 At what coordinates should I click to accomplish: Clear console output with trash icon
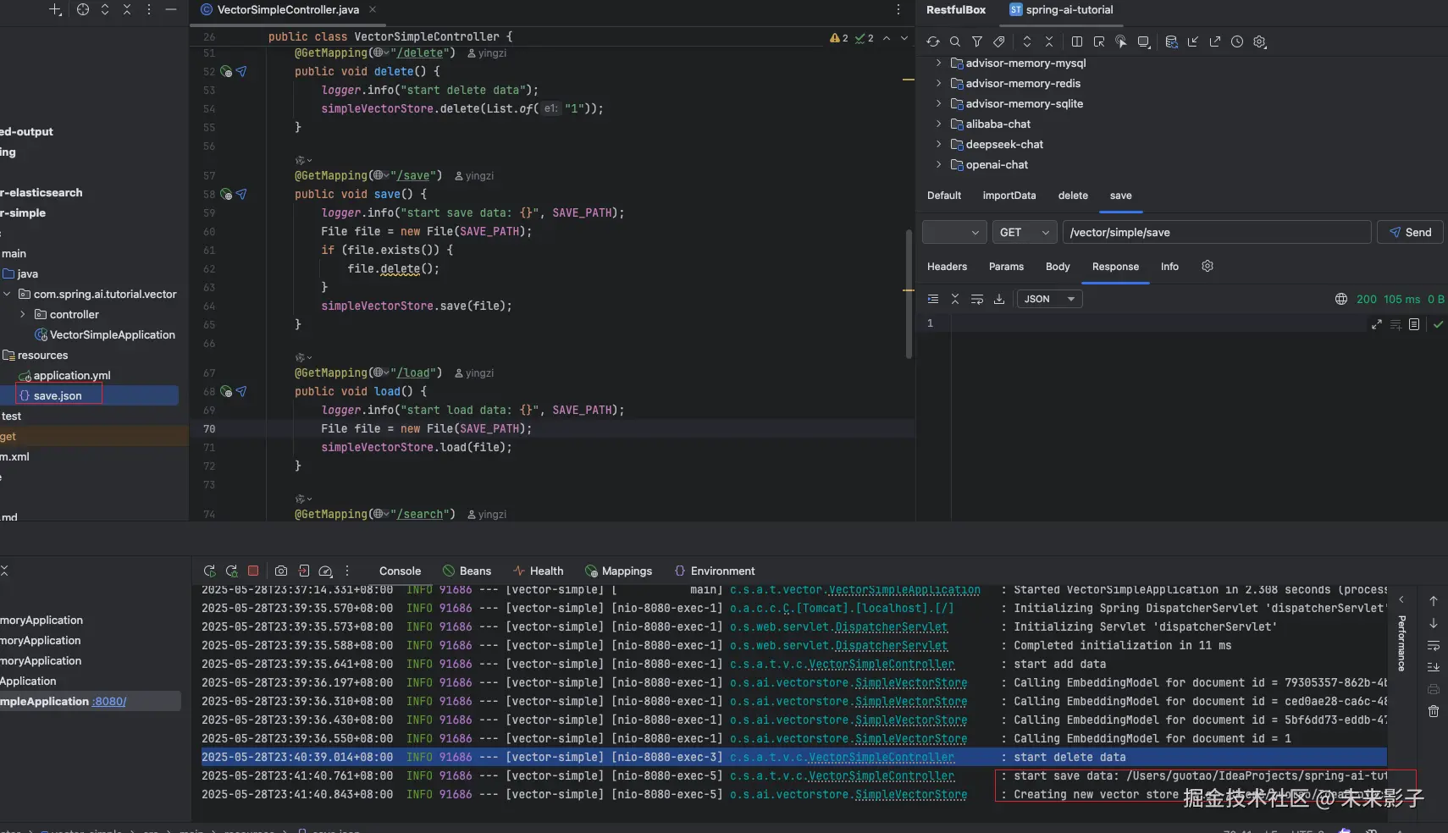(x=1434, y=711)
